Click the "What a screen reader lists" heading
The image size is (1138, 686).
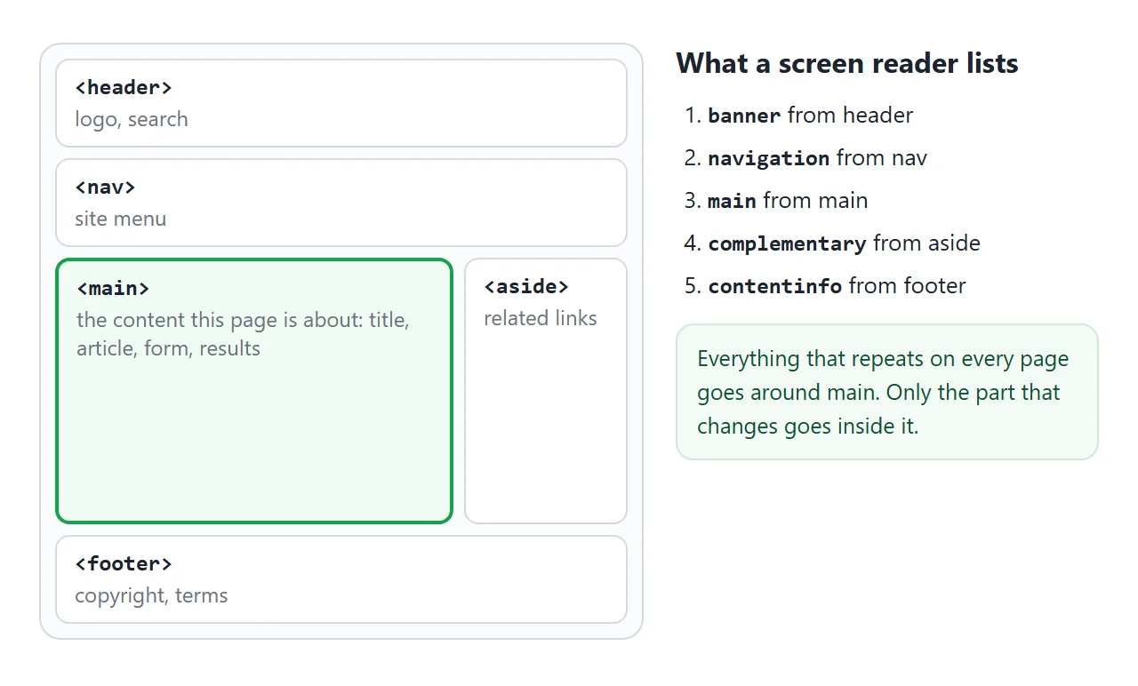point(847,63)
